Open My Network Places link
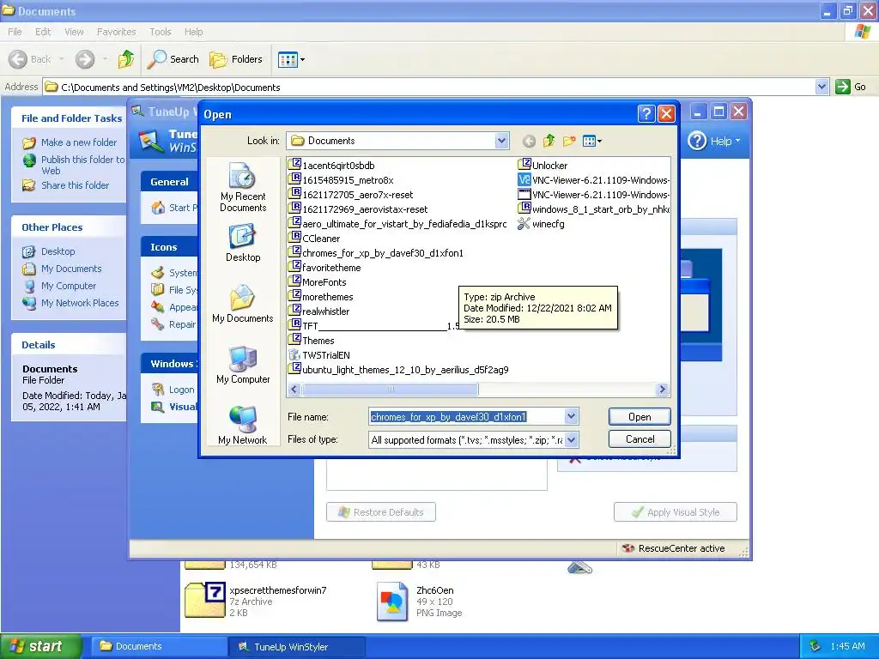Image resolution: width=879 pixels, height=659 pixels. point(80,303)
